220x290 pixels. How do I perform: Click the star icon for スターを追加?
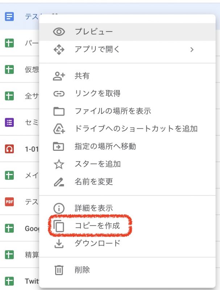point(59,164)
